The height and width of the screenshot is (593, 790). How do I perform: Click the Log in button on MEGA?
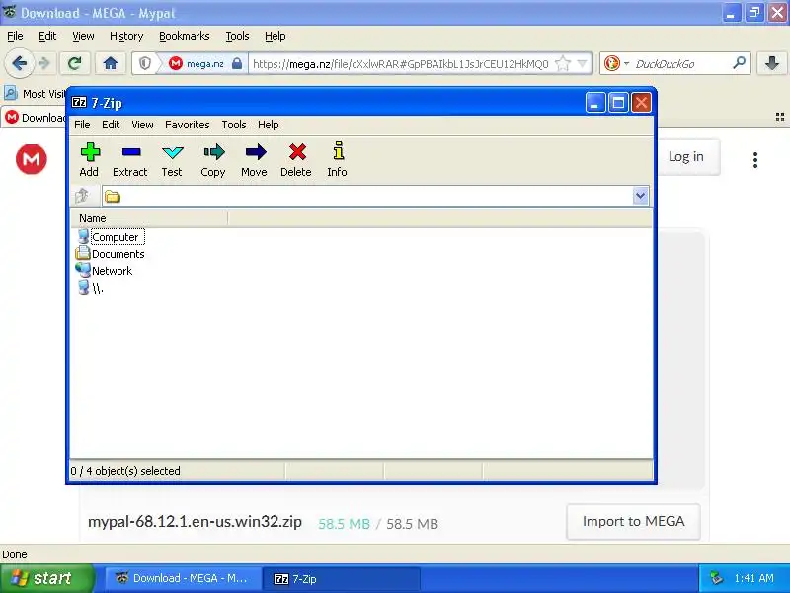[x=686, y=157]
